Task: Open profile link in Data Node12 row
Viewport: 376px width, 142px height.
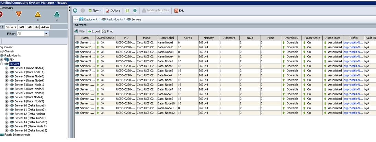Action: (x=353, y=113)
